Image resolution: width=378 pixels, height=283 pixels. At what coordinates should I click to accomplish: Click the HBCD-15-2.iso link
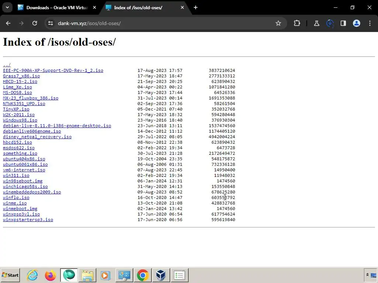point(20,81)
